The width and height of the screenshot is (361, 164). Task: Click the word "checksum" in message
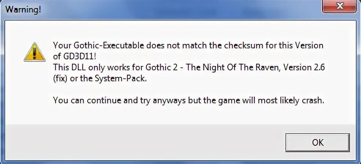(244, 45)
